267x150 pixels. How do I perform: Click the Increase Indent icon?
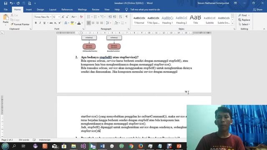(x=114, y=17)
